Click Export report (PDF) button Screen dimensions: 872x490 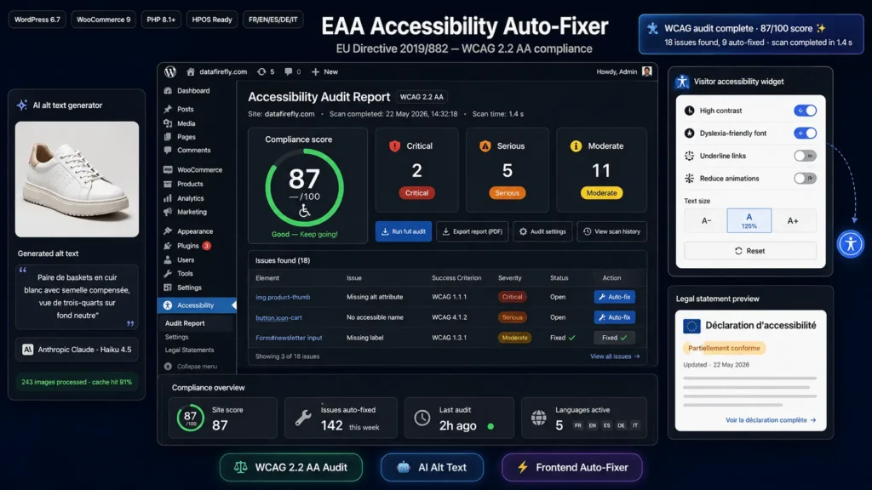472,231
